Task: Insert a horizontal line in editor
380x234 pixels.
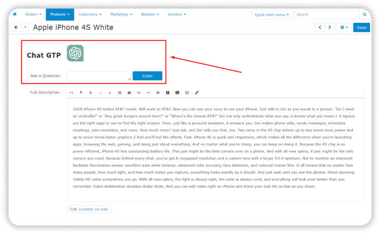Action: tap(148, 92)
